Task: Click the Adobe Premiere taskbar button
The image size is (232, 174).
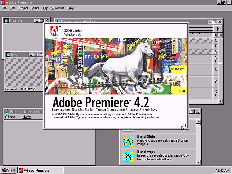Action: point(41,170)
